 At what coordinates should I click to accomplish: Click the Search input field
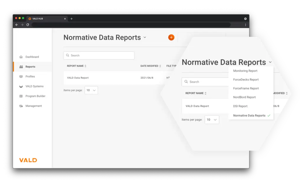(x=99, y=56)
